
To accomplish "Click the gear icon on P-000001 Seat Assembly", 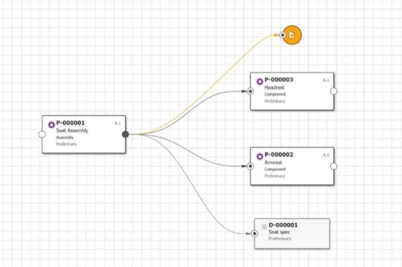I will coord(51,124).
